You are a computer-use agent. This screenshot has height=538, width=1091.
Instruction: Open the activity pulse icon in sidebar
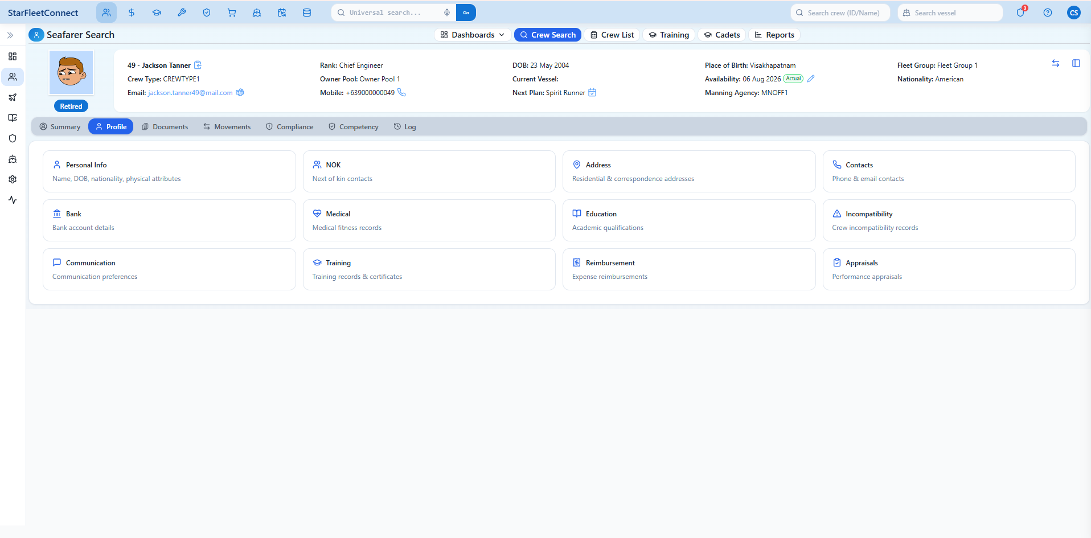(13, 200)
